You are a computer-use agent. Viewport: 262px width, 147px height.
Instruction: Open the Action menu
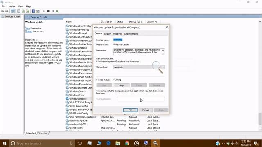click(12, 7)
